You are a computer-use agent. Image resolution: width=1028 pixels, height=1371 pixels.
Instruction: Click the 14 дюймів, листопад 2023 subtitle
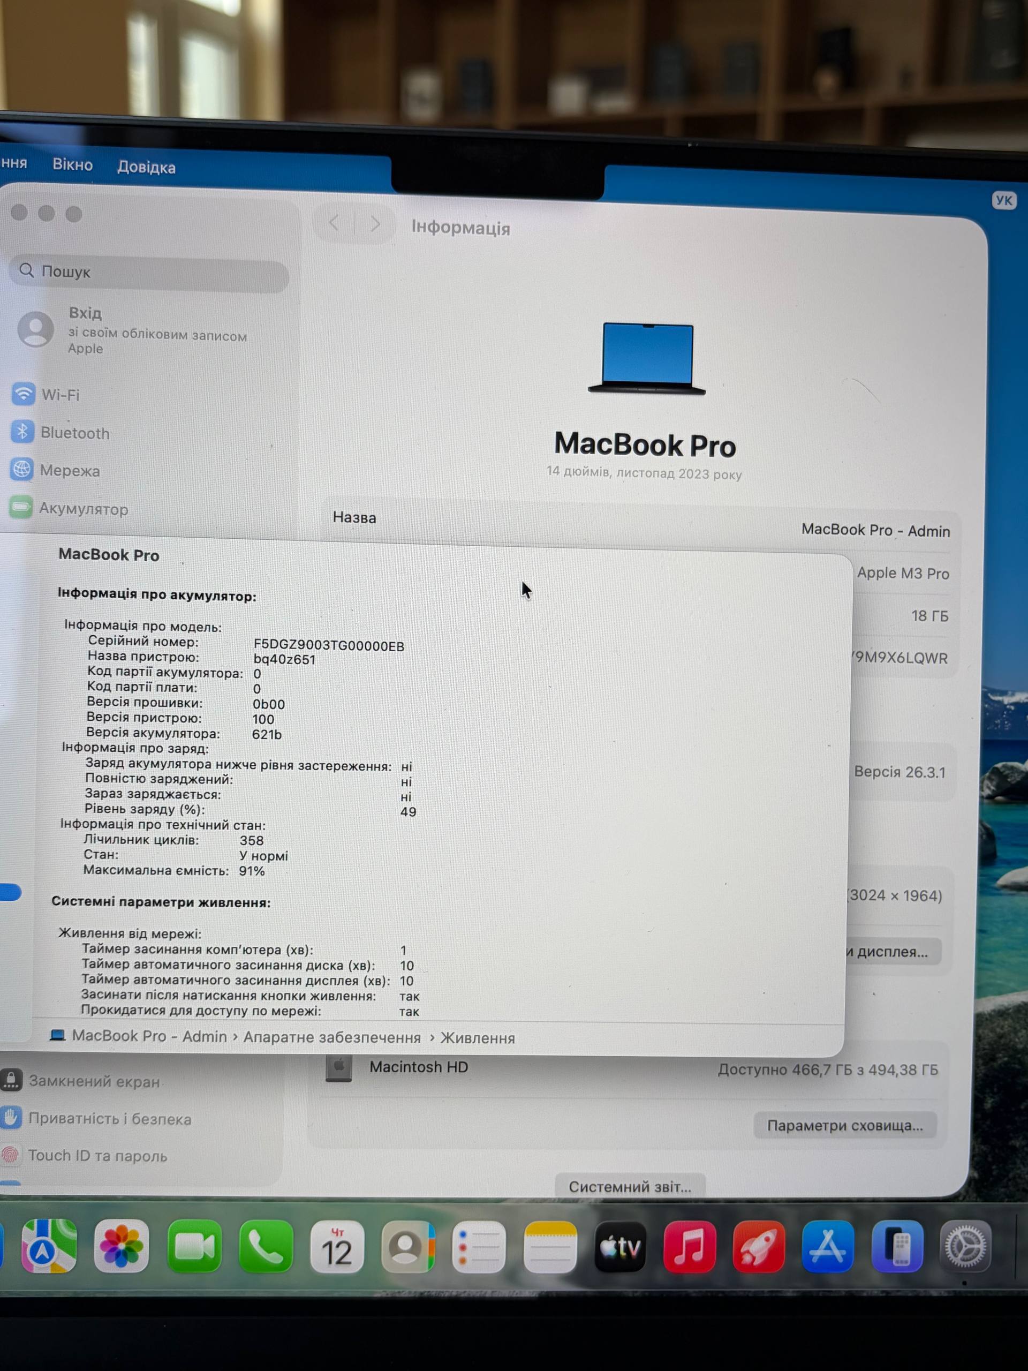(644, 473)
